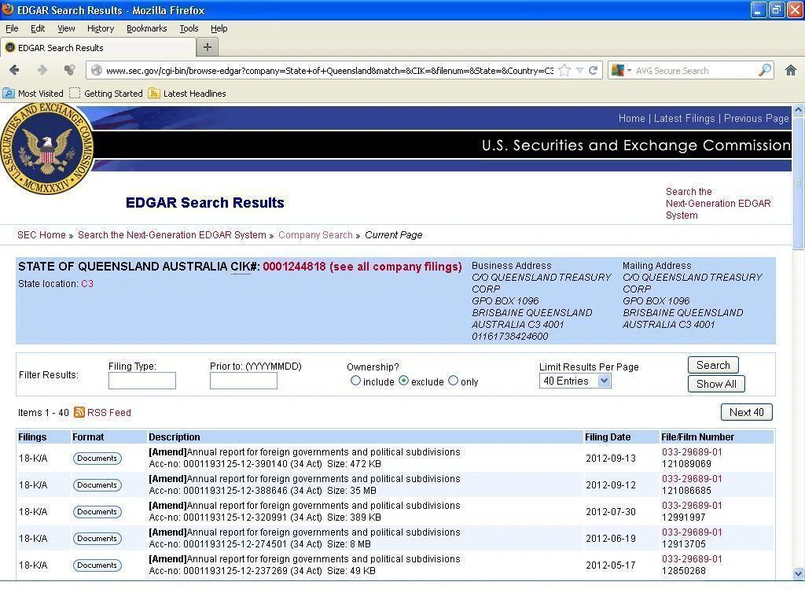The image size is (805, 604).
Task: Click the Search button
Action: click(713, 365)
